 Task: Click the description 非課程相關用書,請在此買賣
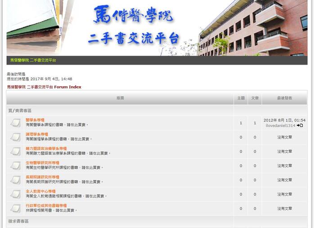pyautogui.click(x=51, y=210)
